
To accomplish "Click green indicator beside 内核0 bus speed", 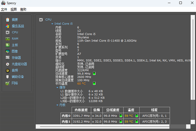I will tap(121, 116).
